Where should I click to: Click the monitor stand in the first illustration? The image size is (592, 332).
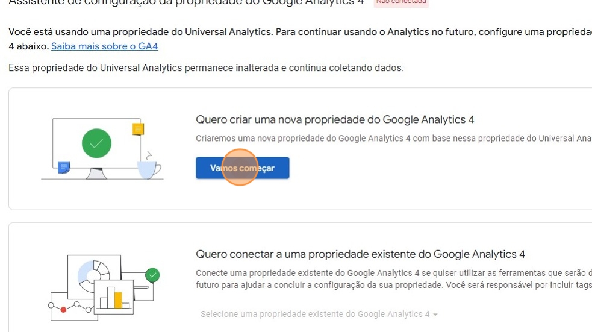tap(96, 174)
